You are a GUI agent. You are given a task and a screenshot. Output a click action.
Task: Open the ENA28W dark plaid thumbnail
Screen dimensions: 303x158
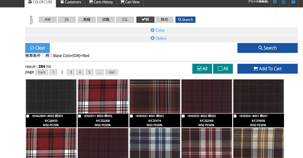[51, 96]
